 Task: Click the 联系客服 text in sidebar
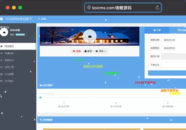[x=15, y=30]
